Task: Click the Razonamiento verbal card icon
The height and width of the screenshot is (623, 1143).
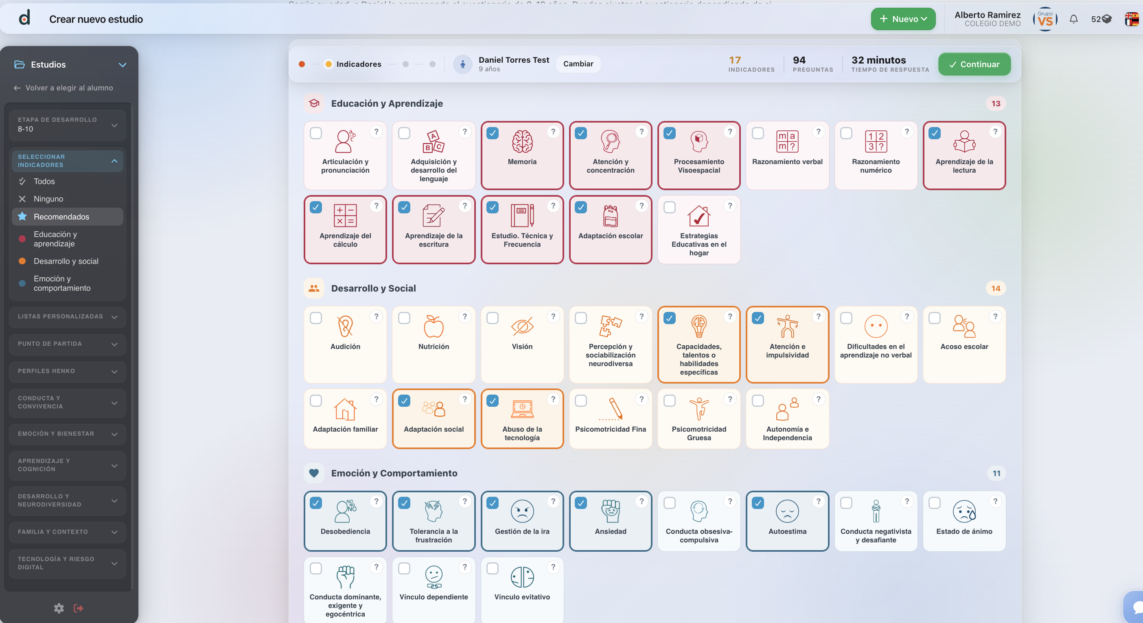Action: coord(787,142)
